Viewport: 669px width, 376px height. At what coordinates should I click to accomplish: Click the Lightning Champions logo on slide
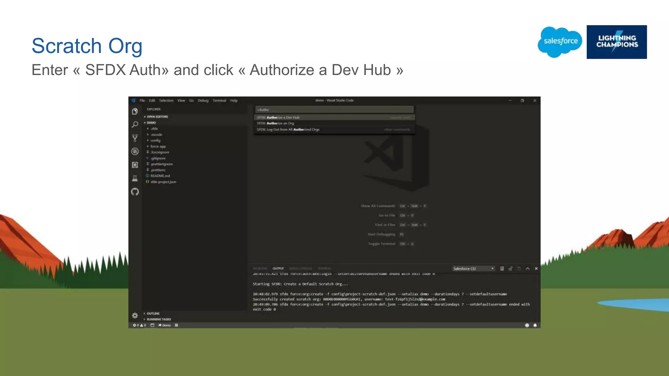coord(617,42)
